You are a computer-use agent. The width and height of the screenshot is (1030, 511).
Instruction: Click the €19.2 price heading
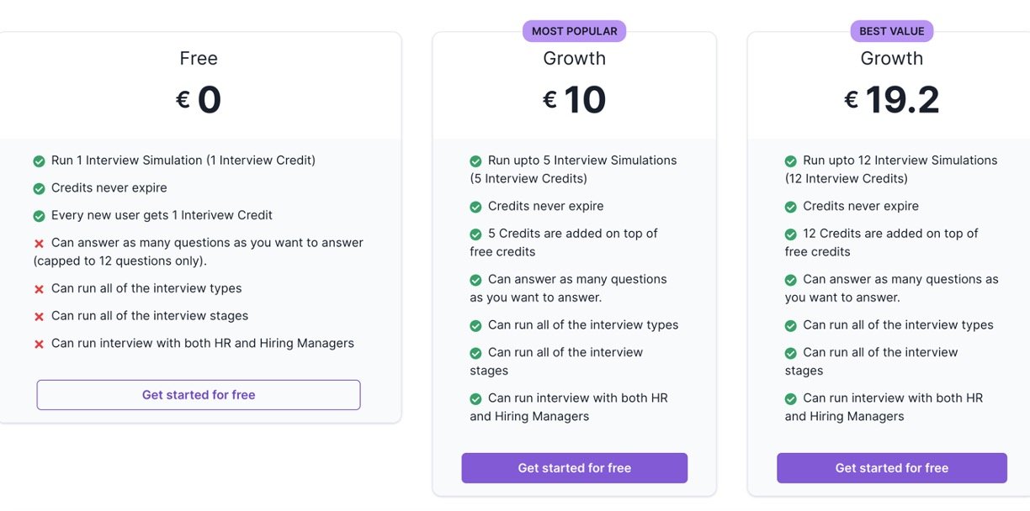891,100
